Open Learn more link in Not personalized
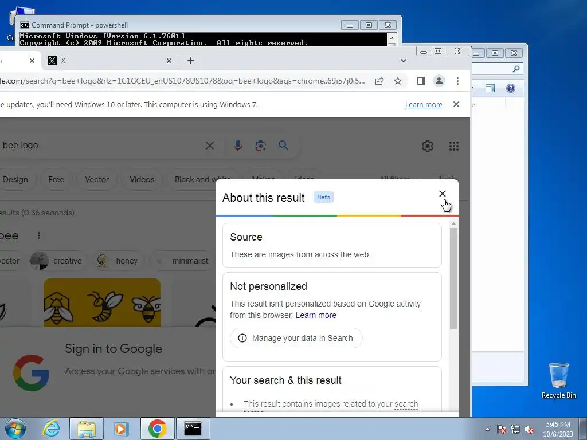 point(316,315)
